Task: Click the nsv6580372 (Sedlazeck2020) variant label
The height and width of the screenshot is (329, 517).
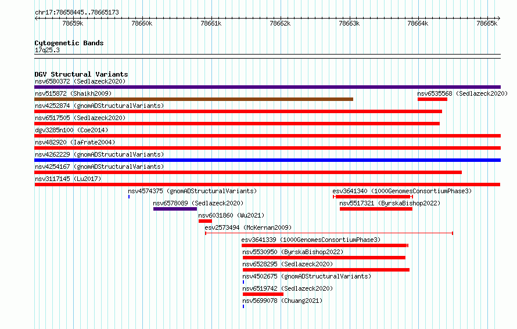Action: 80,81
